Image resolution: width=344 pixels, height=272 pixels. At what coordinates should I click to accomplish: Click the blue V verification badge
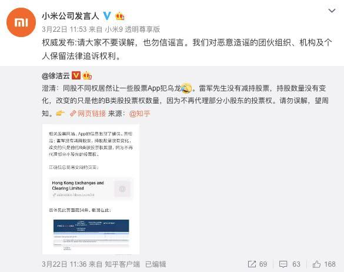[107, 16]
